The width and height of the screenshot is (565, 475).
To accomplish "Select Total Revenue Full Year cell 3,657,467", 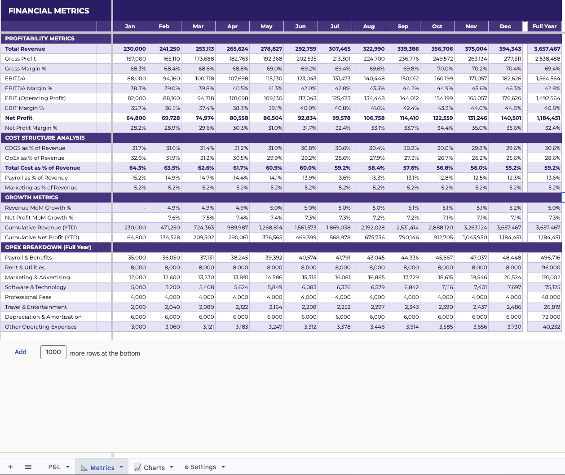I will coord(544,49).
